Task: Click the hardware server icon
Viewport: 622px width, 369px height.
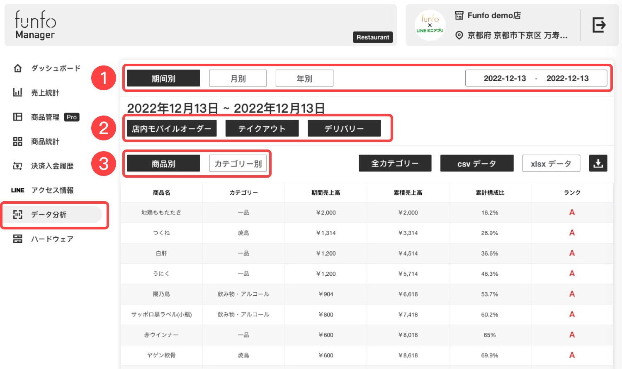Action: pyautogui.click(x=17, y=239)
